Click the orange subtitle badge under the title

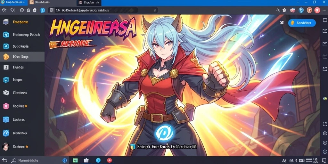point(72,44)
